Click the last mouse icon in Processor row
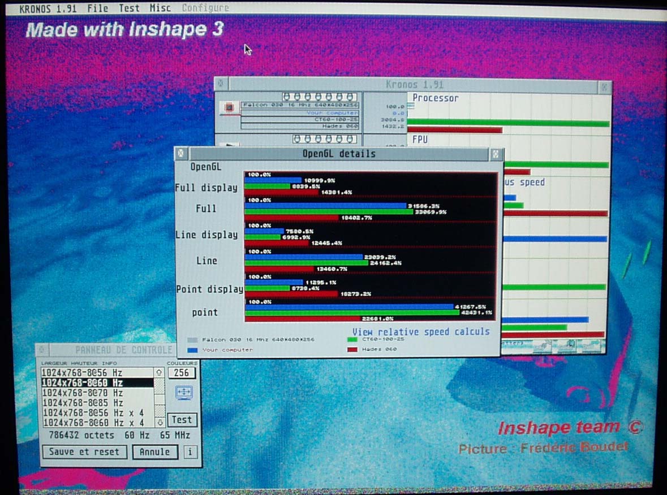The image size is (667, 495). tap(351, 97)
